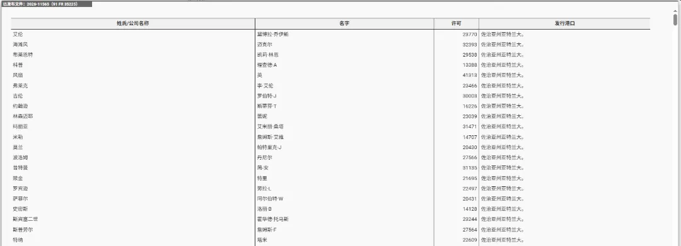Select the surname cell 萨菲尔
This screenshot has width=681, height=246.
(x=20, y=199)
